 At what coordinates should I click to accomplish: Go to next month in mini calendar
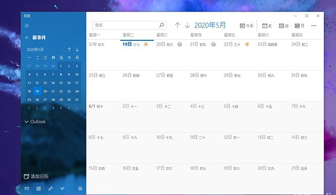77,50
